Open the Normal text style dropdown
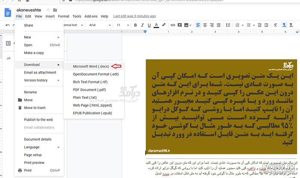This screenshot has height=178, width=300. pos(73,25)
